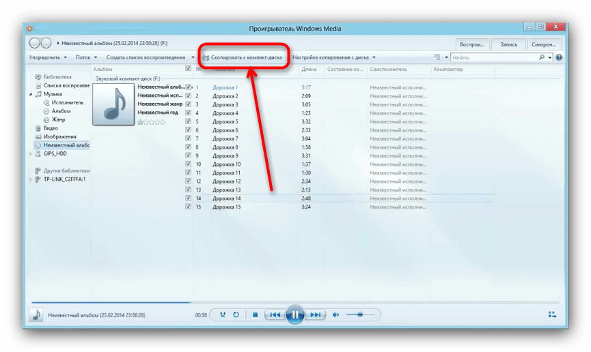Uncheck track 7 checkbox
This screenshot has width=591, height=352.
188,138
